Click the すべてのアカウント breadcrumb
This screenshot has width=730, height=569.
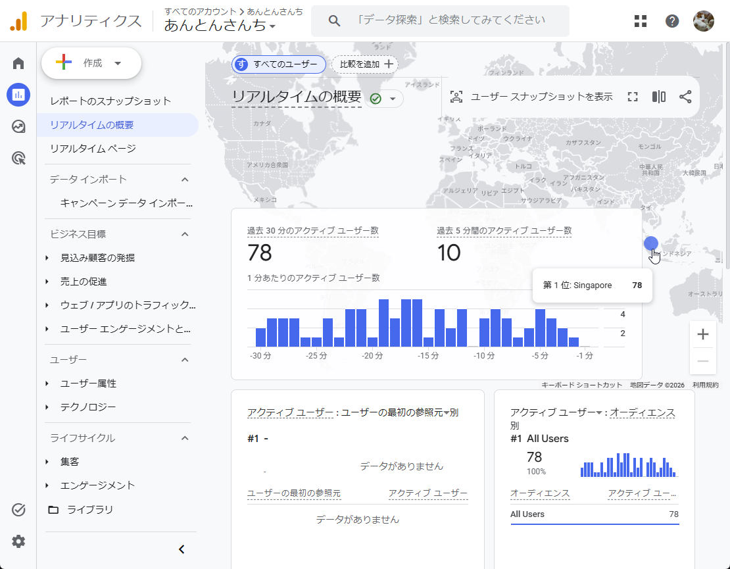tap(200, 11)
